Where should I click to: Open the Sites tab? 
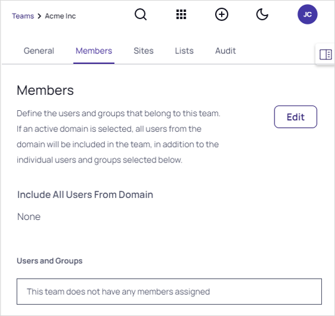point(143,51)
